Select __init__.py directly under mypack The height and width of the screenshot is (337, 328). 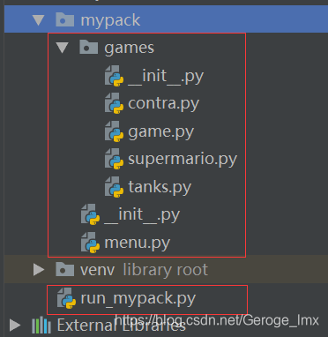pos(142,214)
